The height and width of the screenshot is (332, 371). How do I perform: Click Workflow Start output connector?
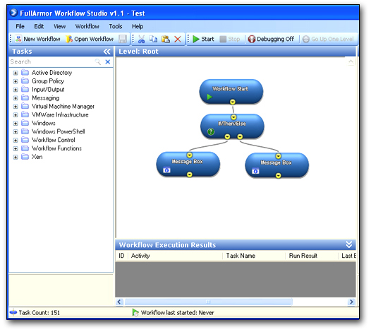[233, 102]
